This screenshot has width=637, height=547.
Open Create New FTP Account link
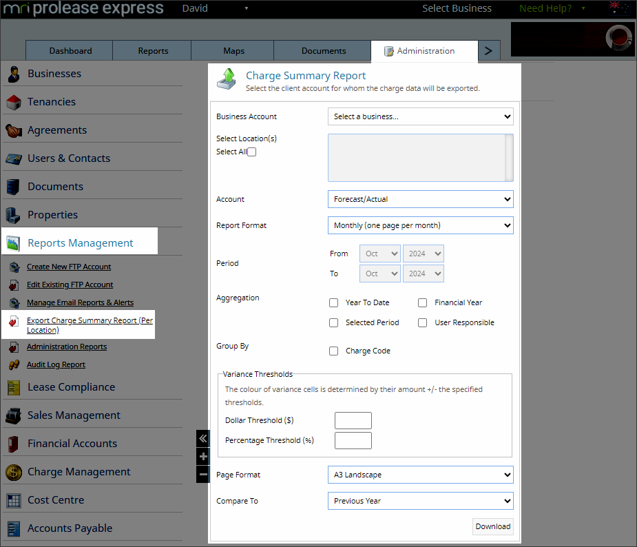click(x=69, y=267)
